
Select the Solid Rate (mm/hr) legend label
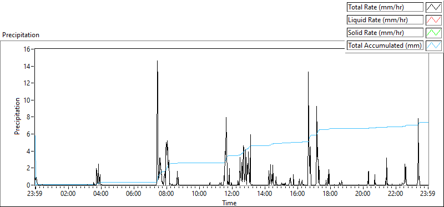385,33
